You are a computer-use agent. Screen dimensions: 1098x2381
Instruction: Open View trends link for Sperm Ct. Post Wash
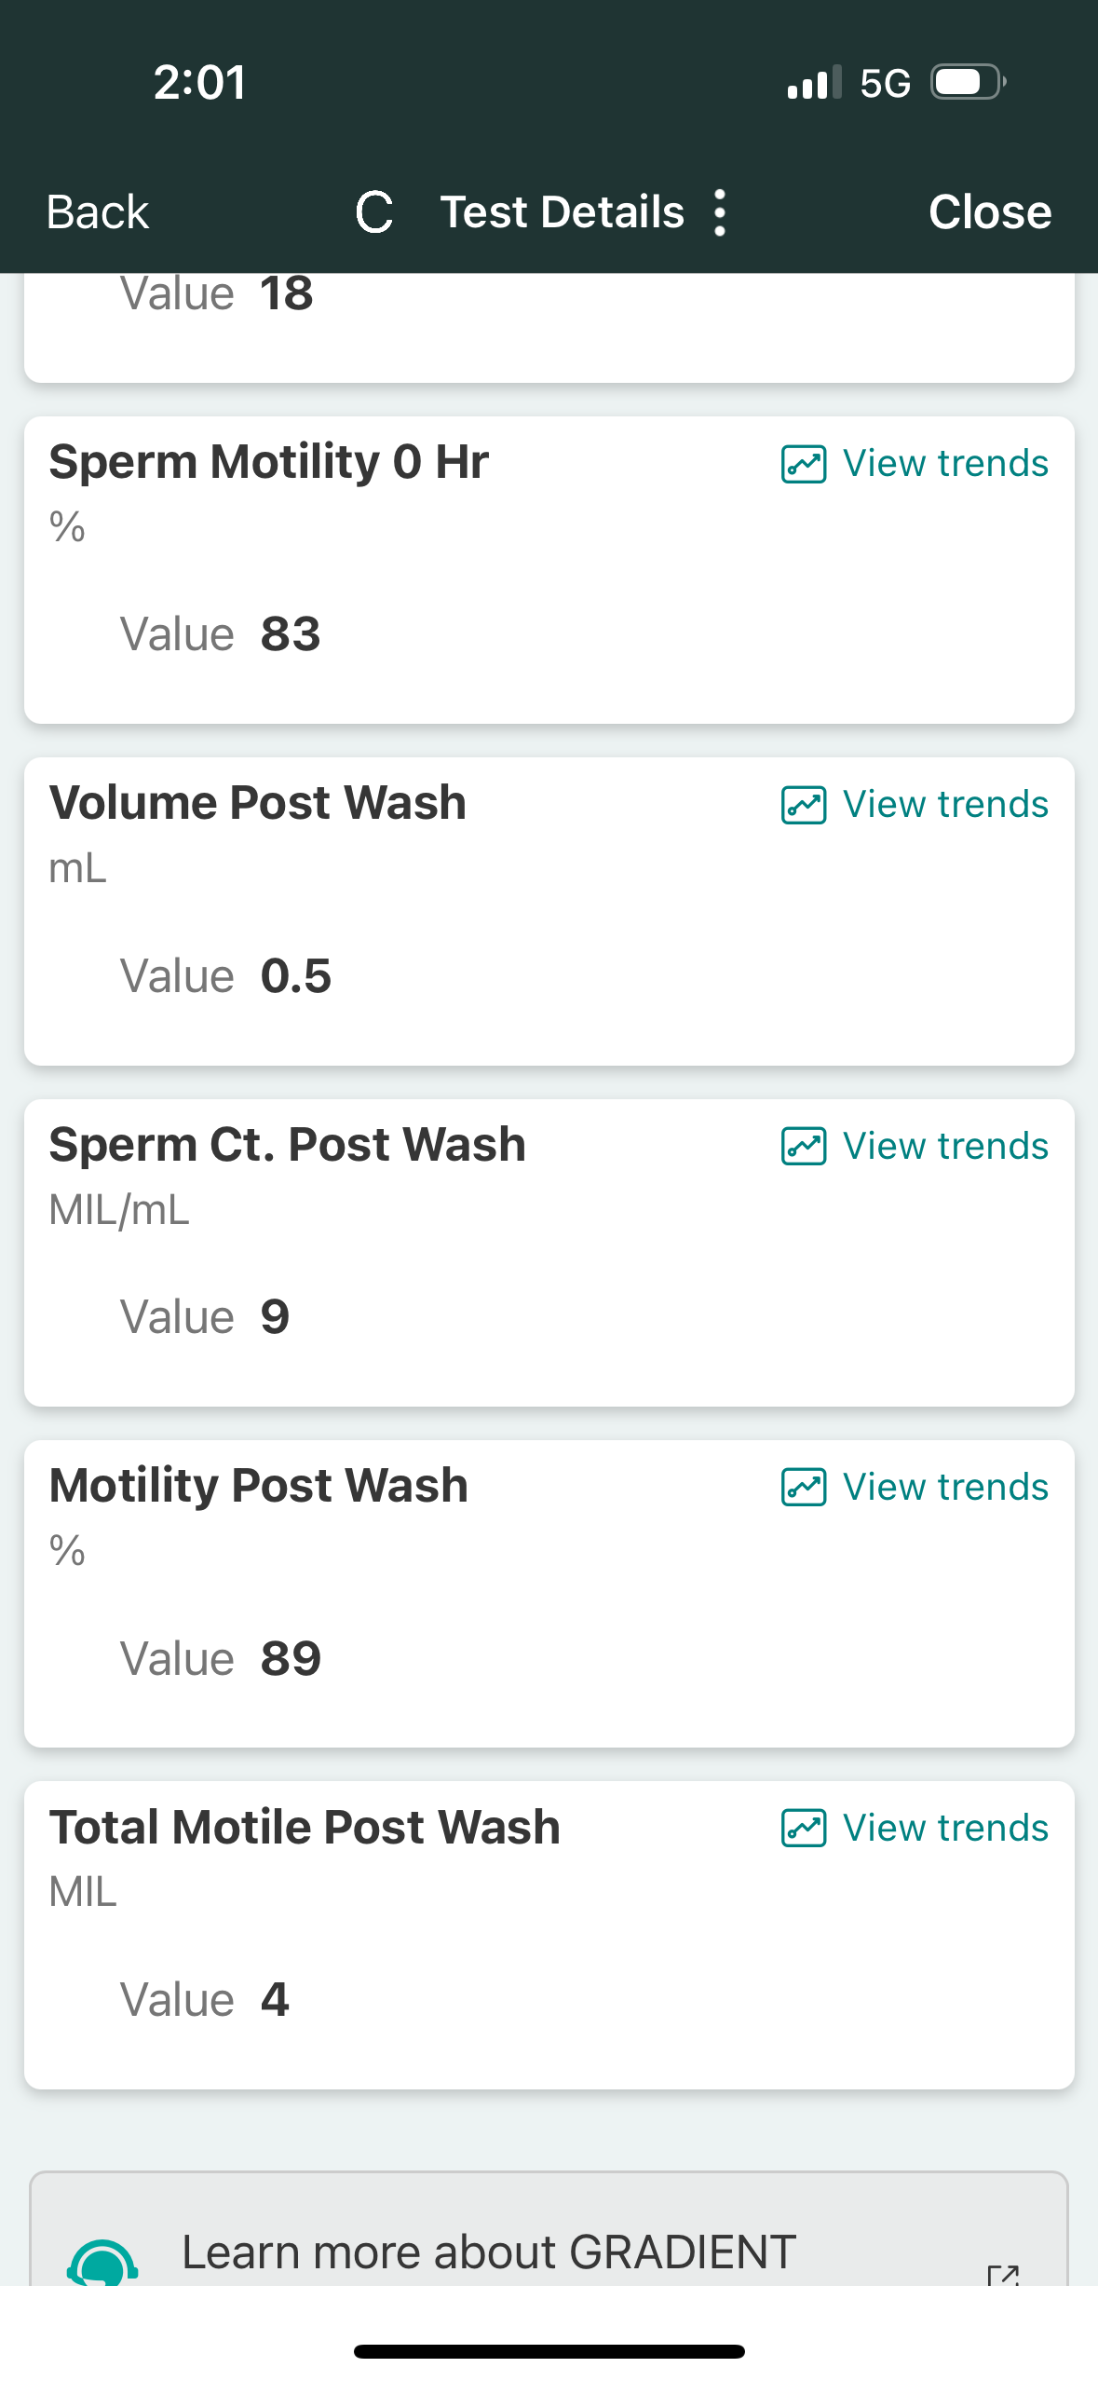[x=944, y=1147]
